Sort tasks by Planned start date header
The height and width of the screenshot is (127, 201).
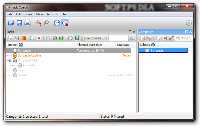point(90,45)
